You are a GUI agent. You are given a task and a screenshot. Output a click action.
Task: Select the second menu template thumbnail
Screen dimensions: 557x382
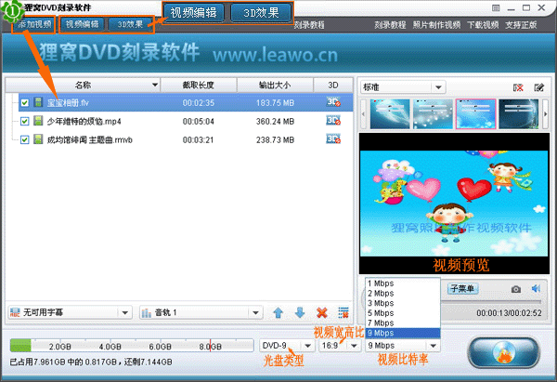click(433, 114)
